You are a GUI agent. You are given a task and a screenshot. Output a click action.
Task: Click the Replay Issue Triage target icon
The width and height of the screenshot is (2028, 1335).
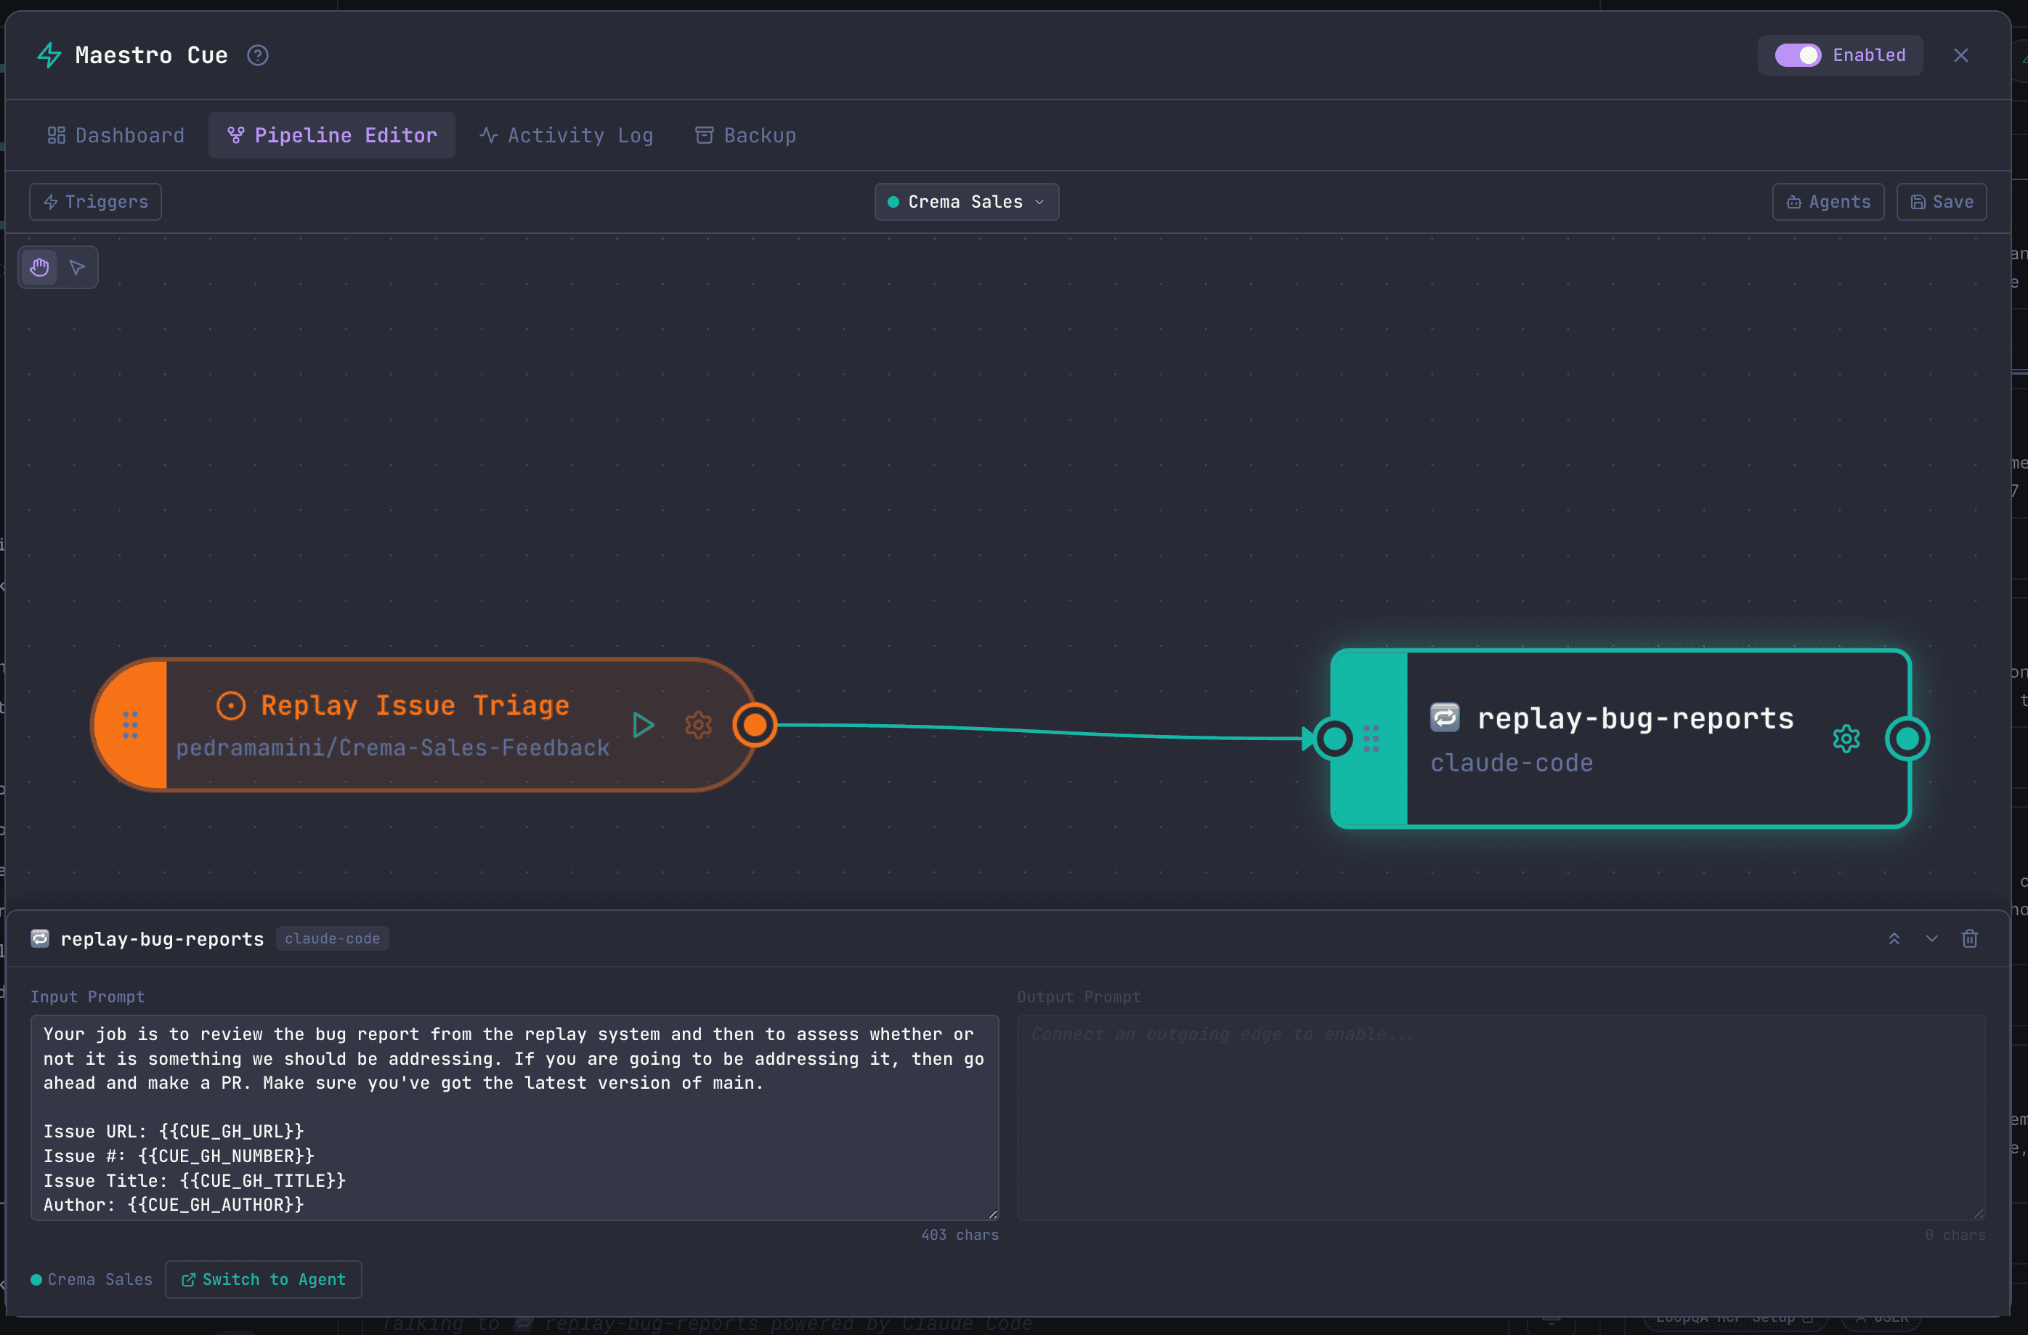(x=231, y=705)
